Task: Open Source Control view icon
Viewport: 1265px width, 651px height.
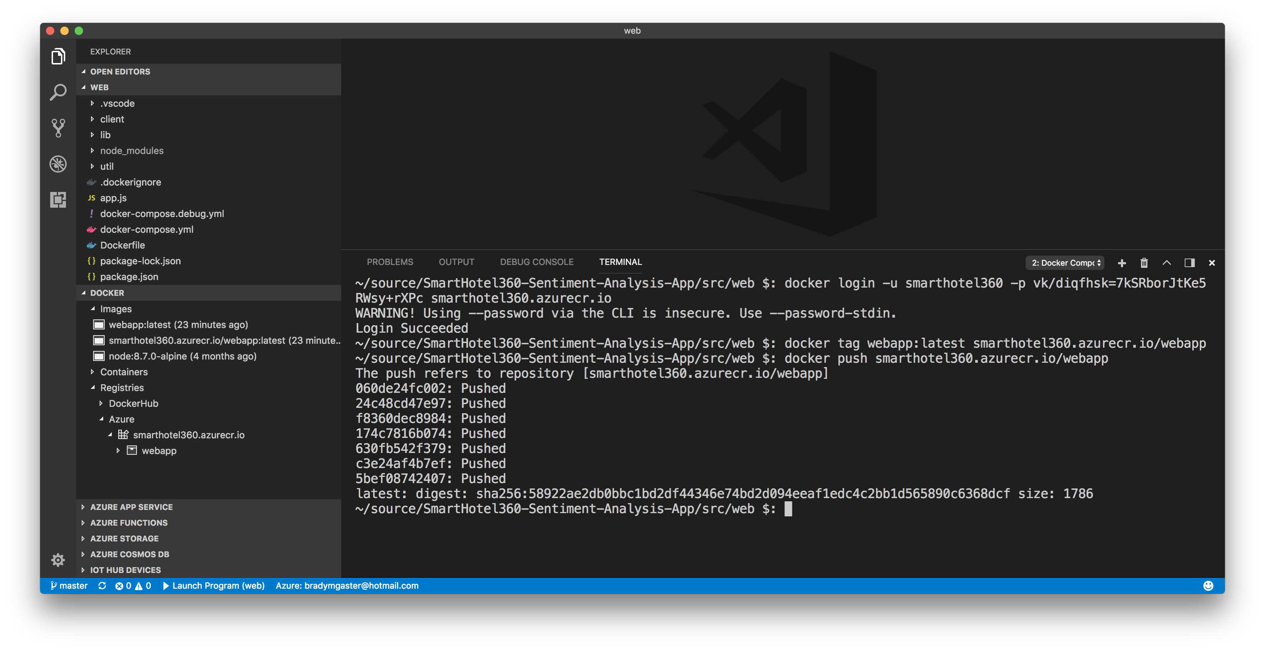Action: click(58, 128)
